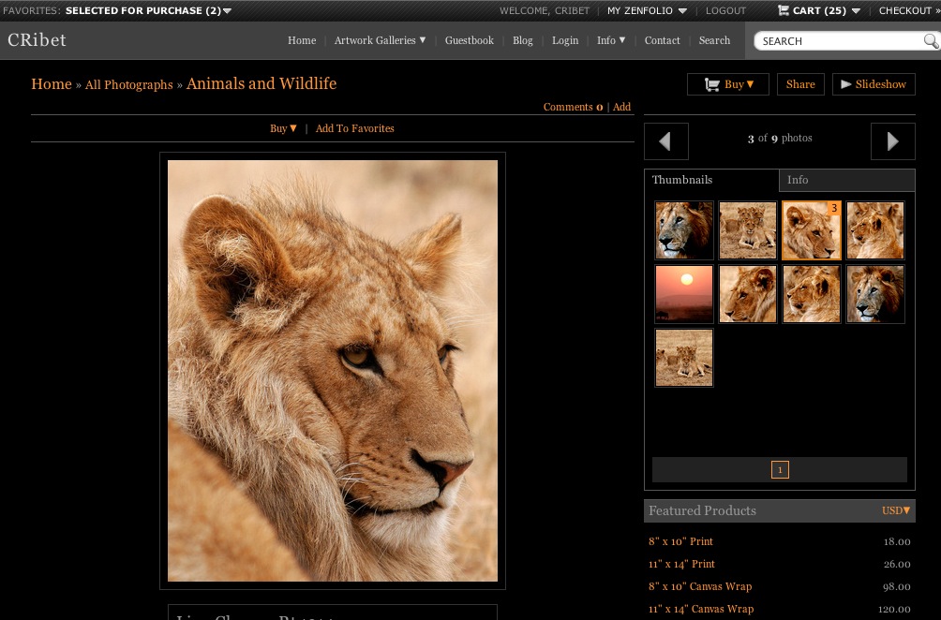This screenshot has height=620, width=941.
Task: Click the Share button
Action: coord(799,83)
